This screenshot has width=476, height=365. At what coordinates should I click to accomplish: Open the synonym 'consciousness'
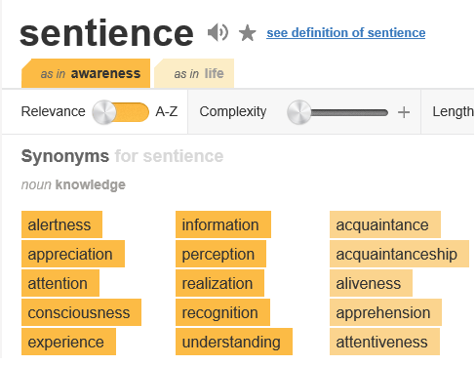pyautogui.click(x=81, y=312)
